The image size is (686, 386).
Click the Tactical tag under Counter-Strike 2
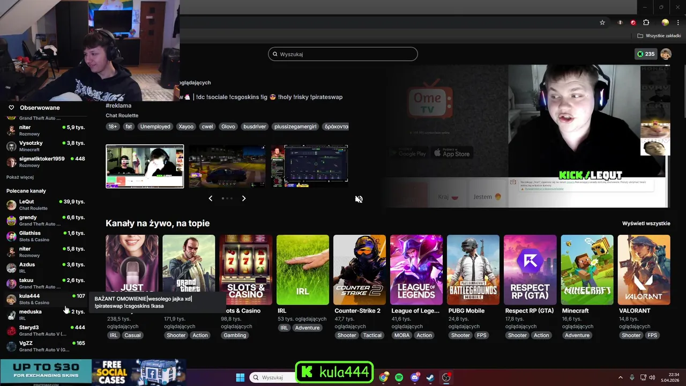(372, 335)
